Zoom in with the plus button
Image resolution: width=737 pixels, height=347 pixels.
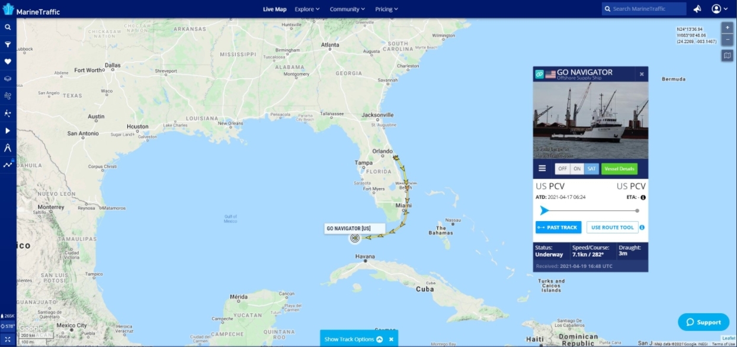(728, 28)
